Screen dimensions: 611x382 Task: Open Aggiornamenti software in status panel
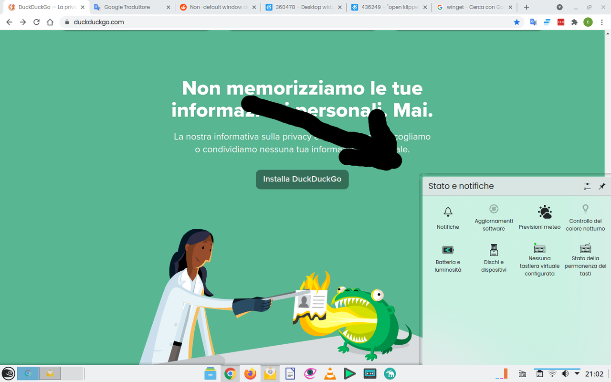click(494, 218)
